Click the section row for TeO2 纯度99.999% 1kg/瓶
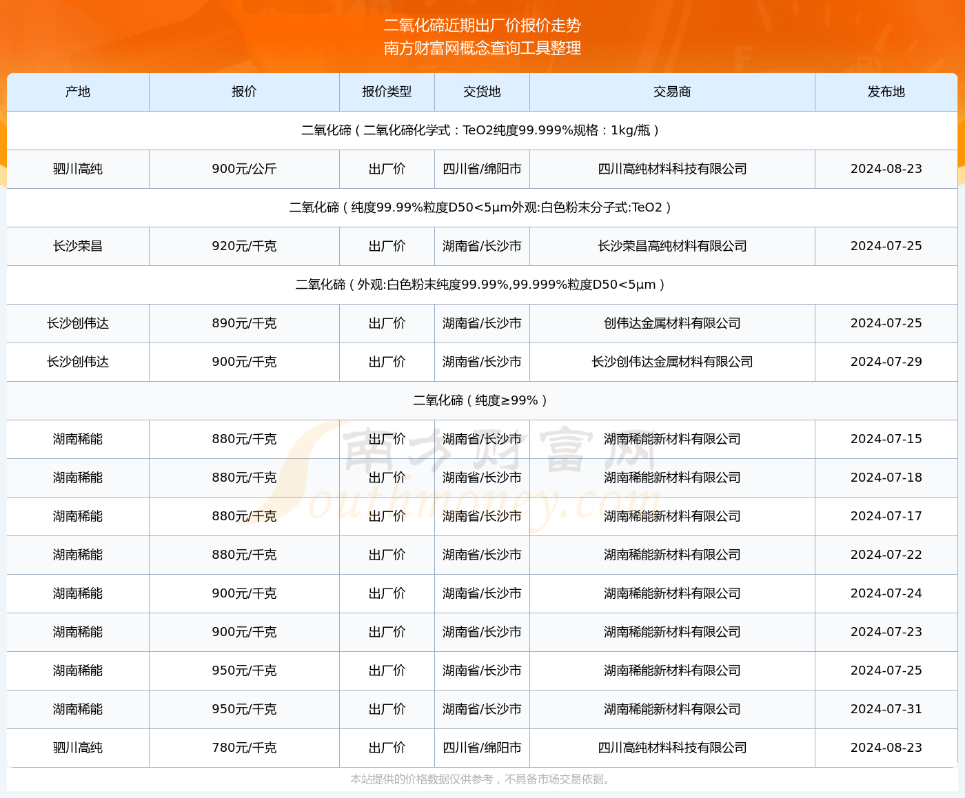This screenshot has height=798, width=965. coord(482,130)
